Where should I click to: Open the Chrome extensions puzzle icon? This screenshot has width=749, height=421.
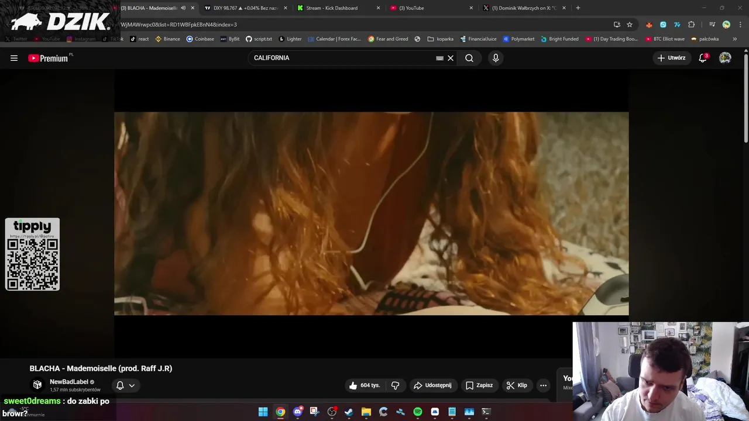tap(692, 25)
